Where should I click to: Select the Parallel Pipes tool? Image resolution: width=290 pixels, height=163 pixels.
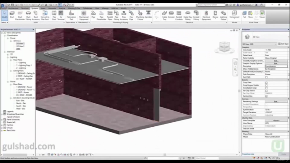(110, 15)
